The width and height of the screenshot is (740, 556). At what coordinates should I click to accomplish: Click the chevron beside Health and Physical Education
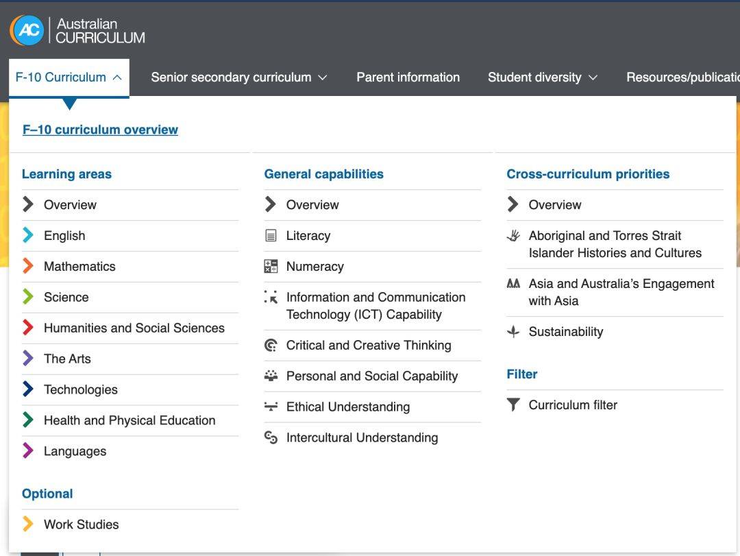point(28,420)
